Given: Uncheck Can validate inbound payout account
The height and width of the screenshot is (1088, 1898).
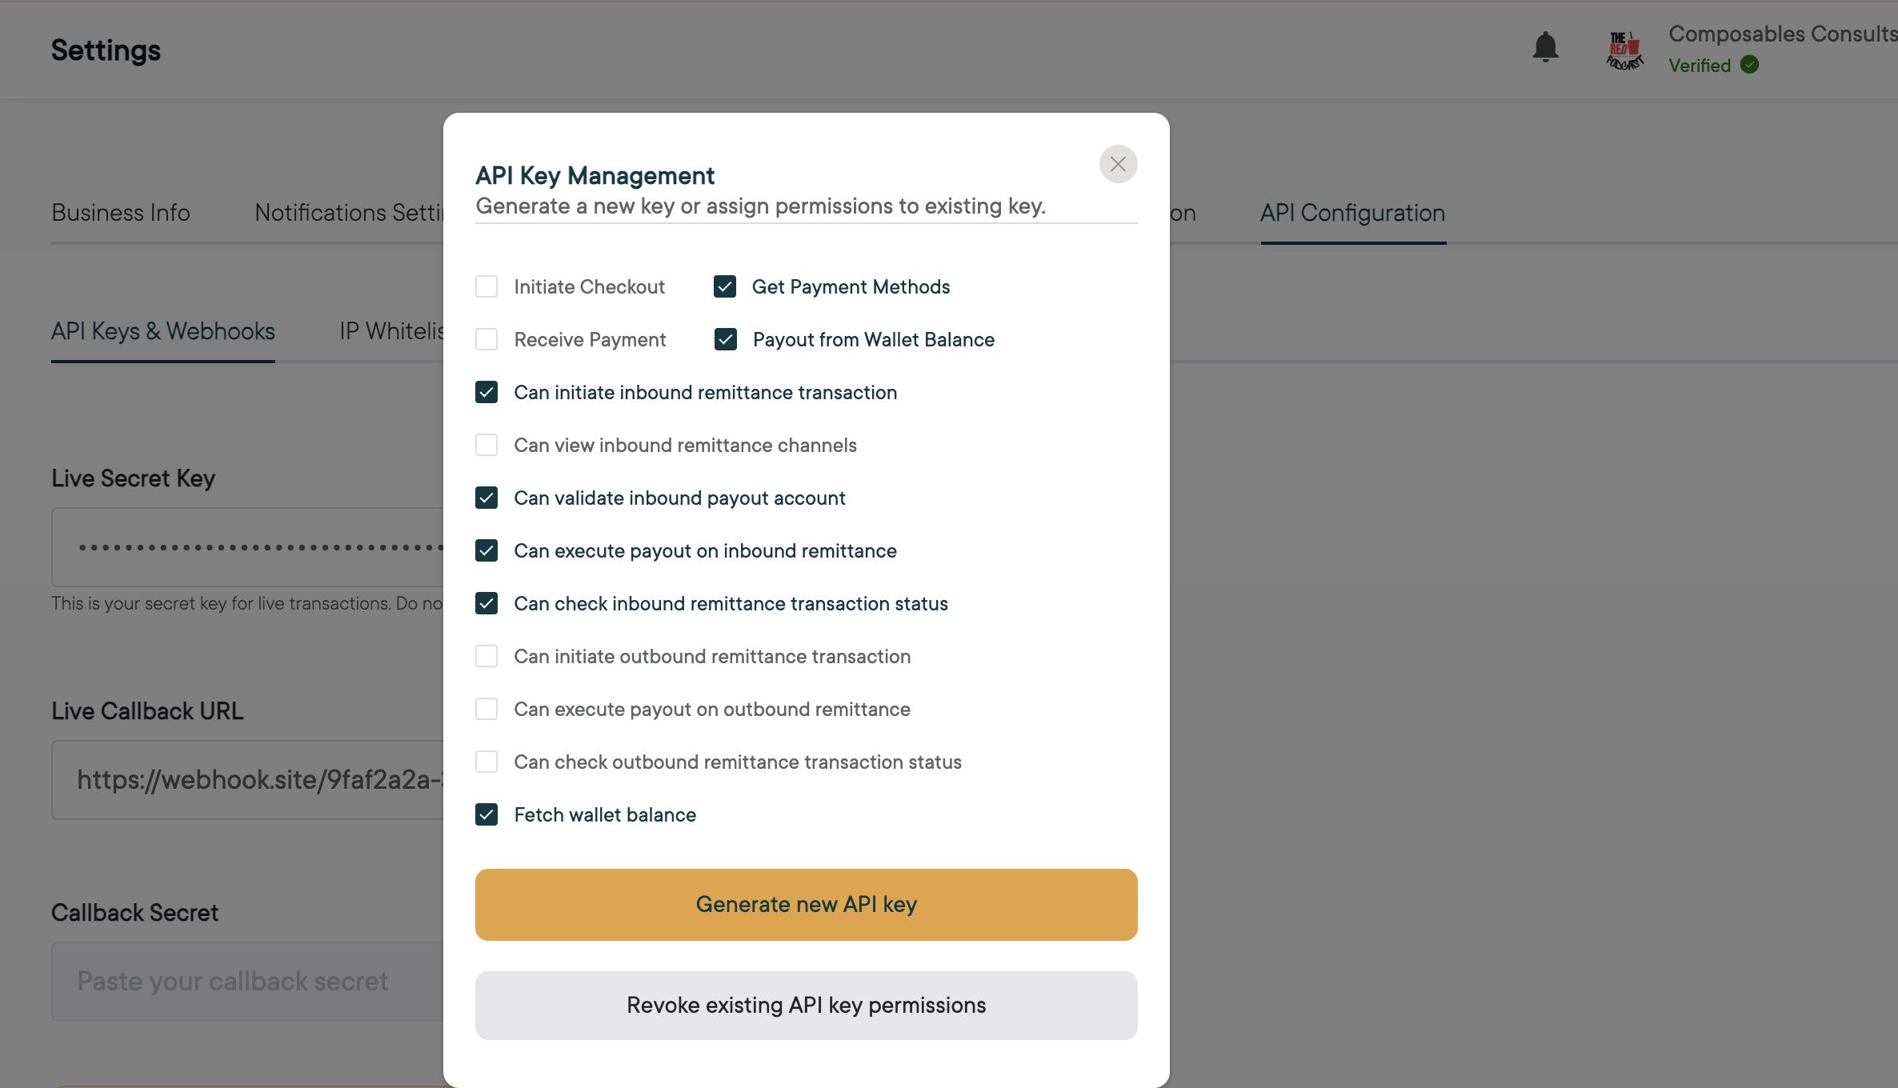Looking at the screenshot, I should [x=487, y=498].
